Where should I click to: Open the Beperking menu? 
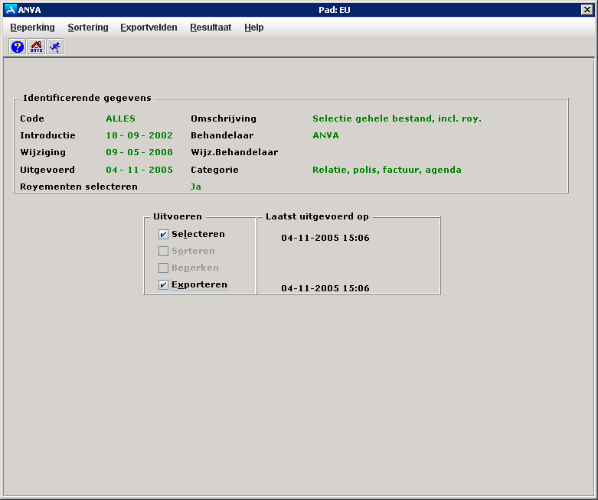click(32, 28)
